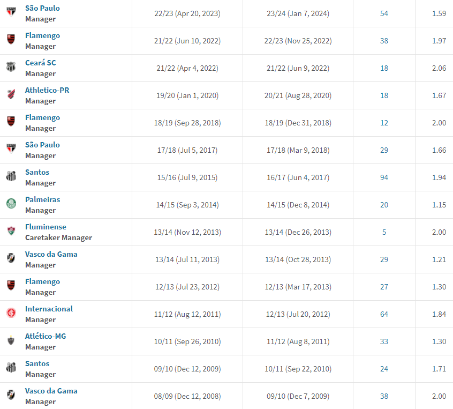The height and width of the screenshot is (409, 453).
Task: View the 64 matches link for Internacional
Action: point(384,314)
